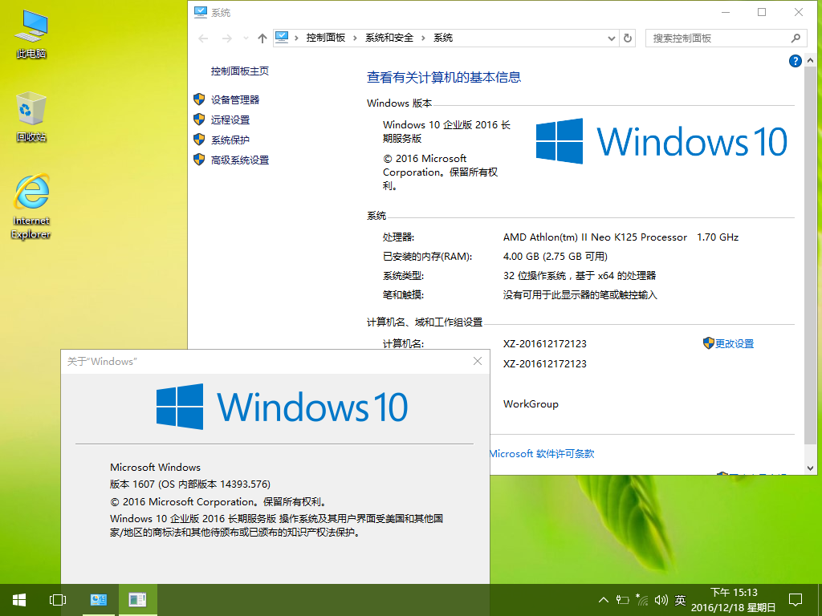Select 系统和安全 breadcrumb in address bar
The width and height of the screenshot is (822, 616).
(389, 38)
